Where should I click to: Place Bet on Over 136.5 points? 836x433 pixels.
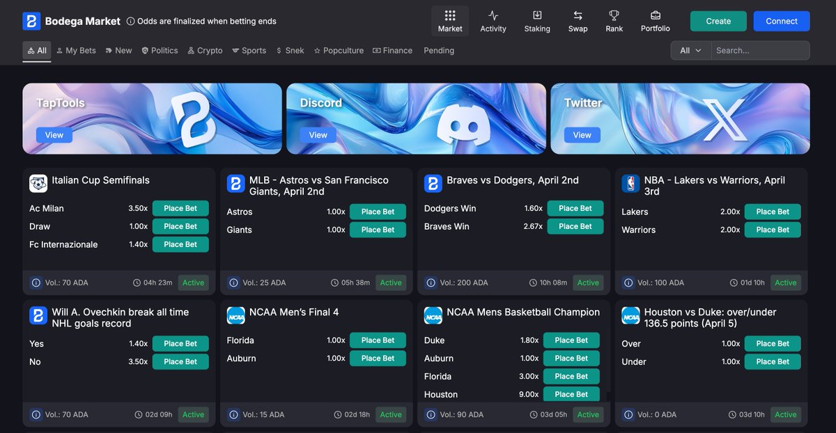(773, 344)
